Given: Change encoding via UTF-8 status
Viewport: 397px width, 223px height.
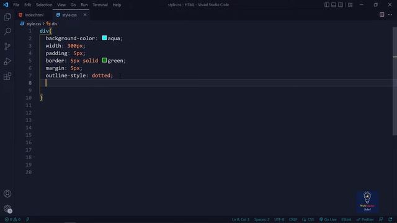Looking at the screenshot, I should (x=279, y=219).
